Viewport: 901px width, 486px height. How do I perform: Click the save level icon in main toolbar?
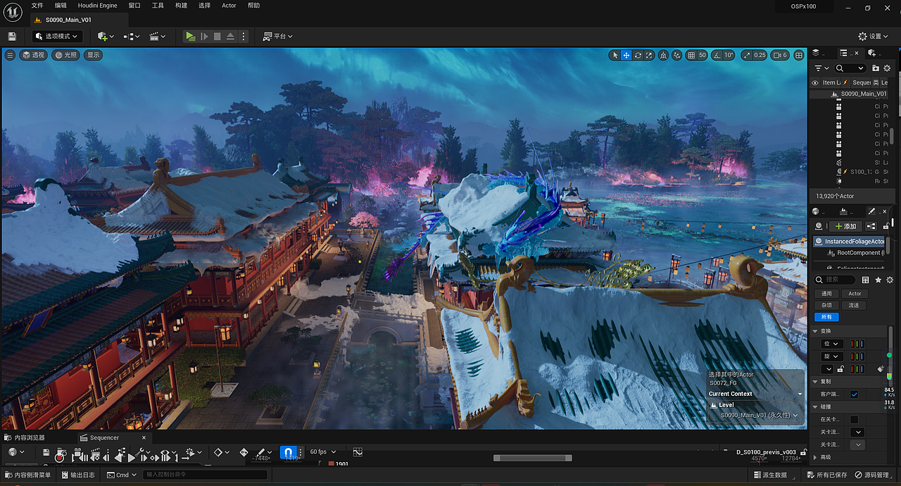coord(11,36)
